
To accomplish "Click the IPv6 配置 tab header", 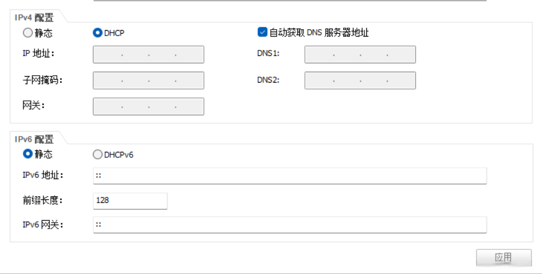I will pyautogui.click(x=34, y=139).
